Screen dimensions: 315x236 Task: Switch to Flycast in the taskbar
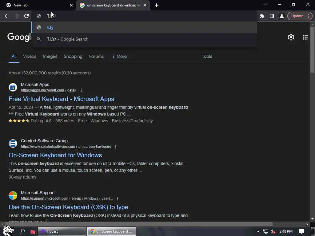[x=62, y=231]
